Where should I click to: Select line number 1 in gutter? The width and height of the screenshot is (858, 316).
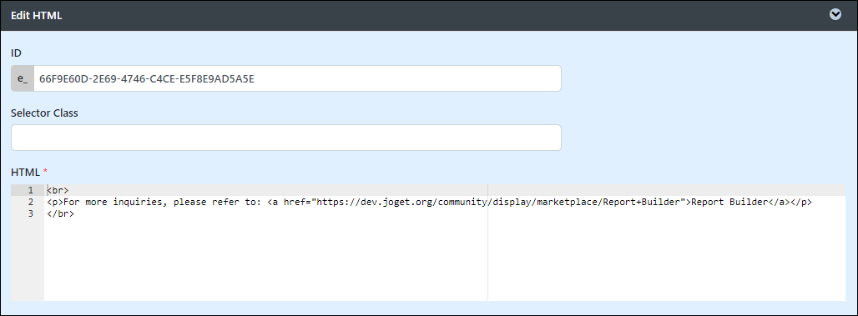coord(31,190)
